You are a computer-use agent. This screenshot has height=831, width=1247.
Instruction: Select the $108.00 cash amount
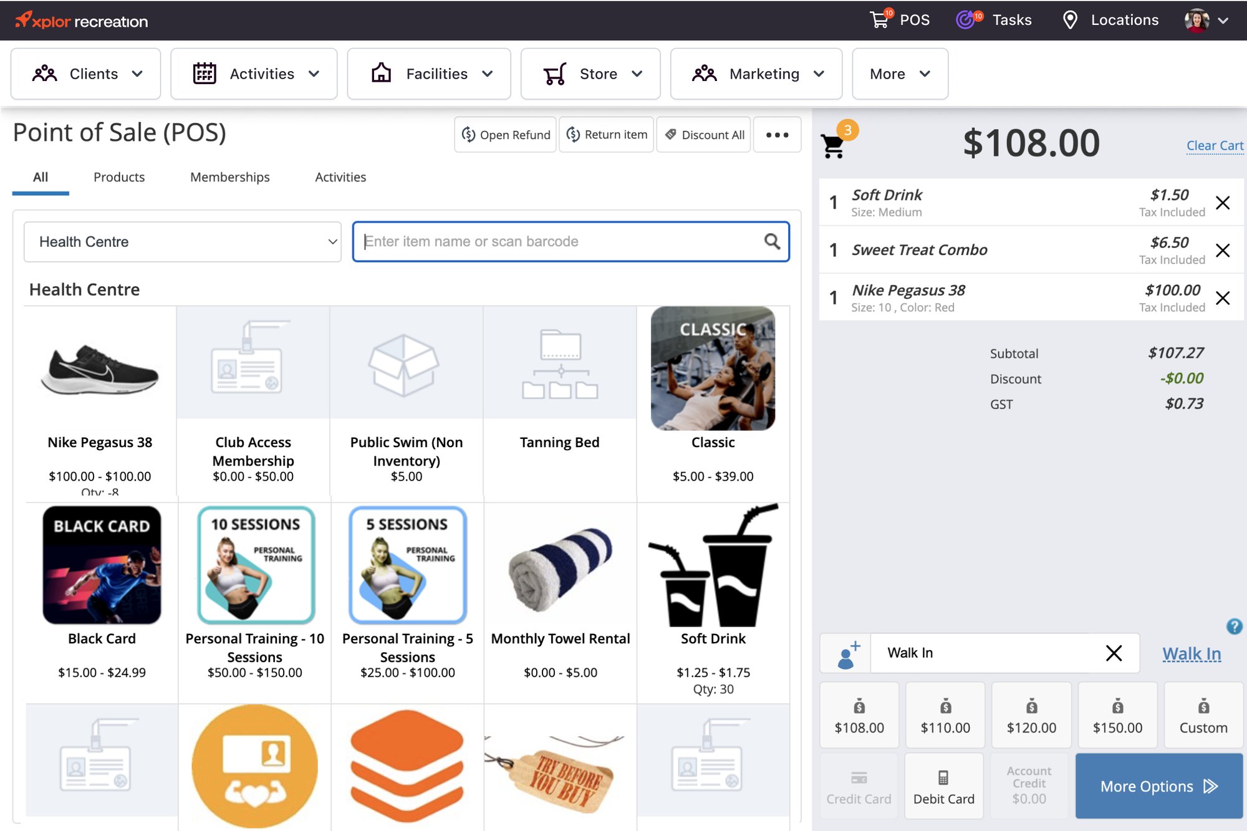[x=859, y=715]
